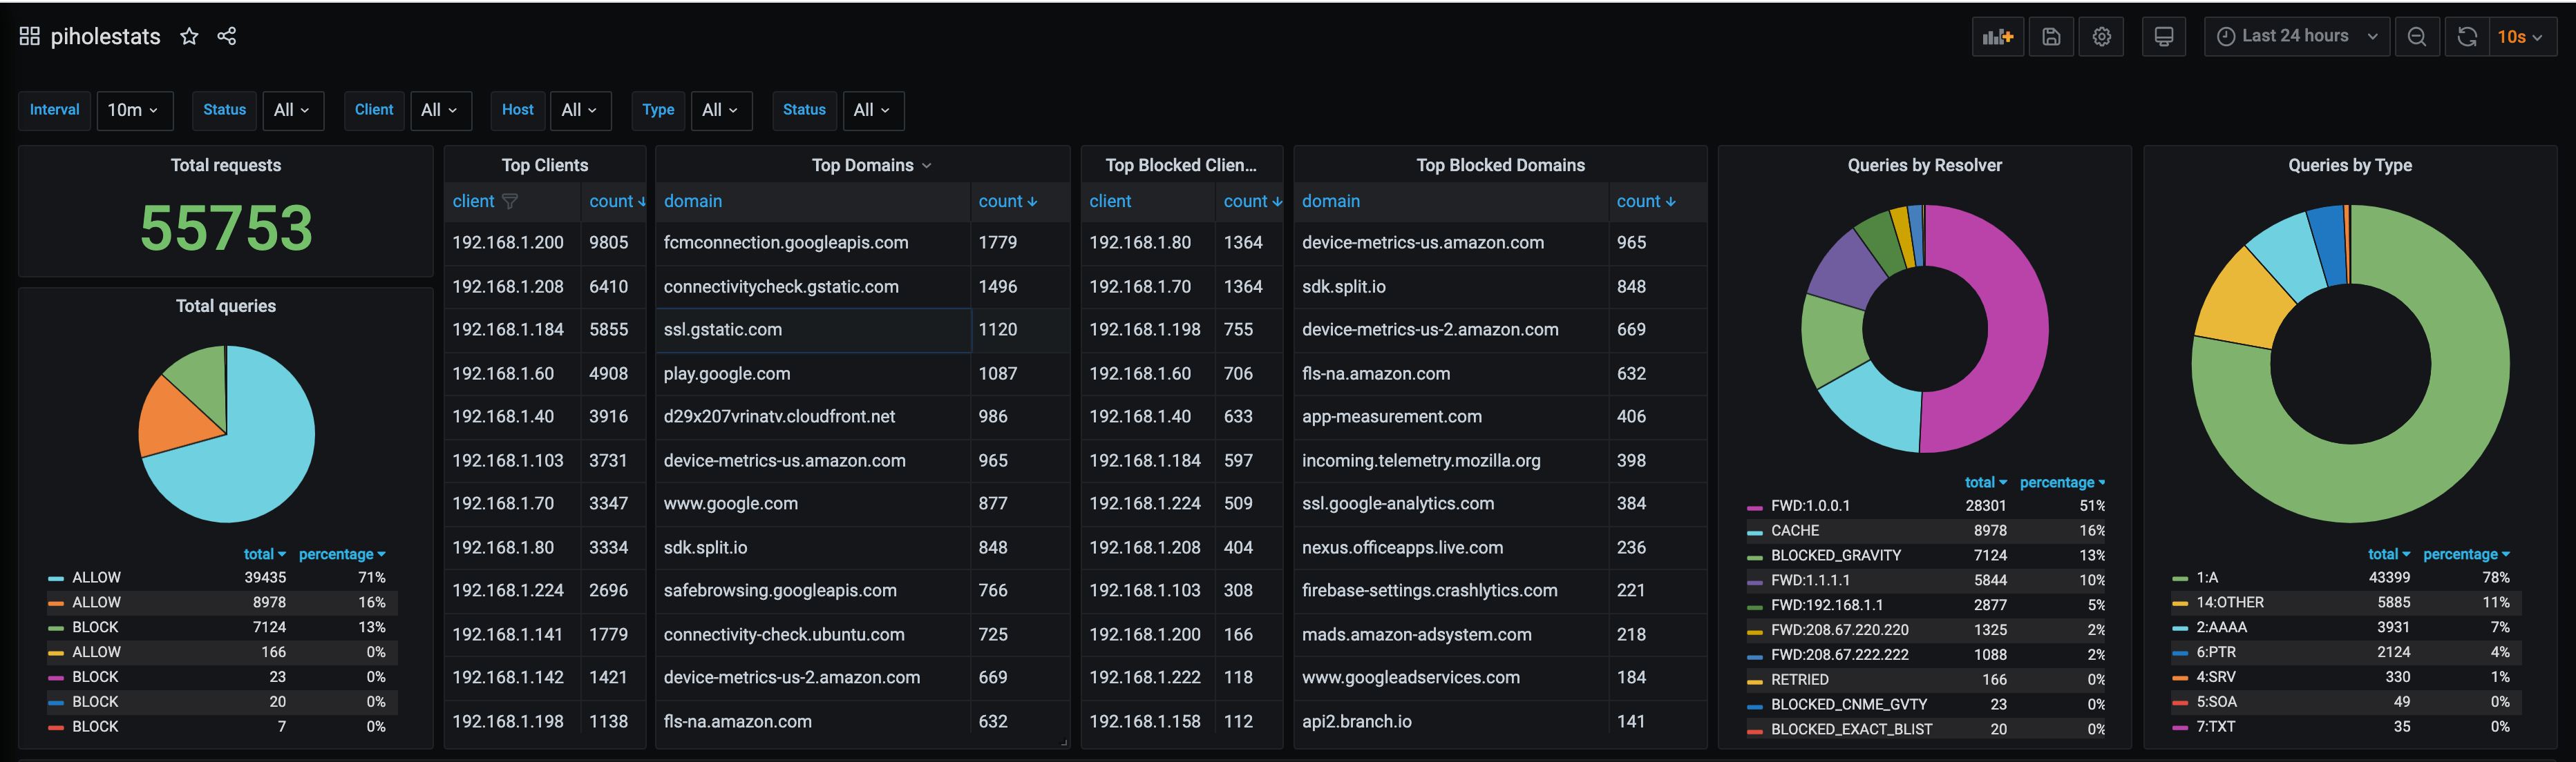Open dashboard settings gear
The height and width of the screenshot is (762, 2576).
pos(2102,37)
